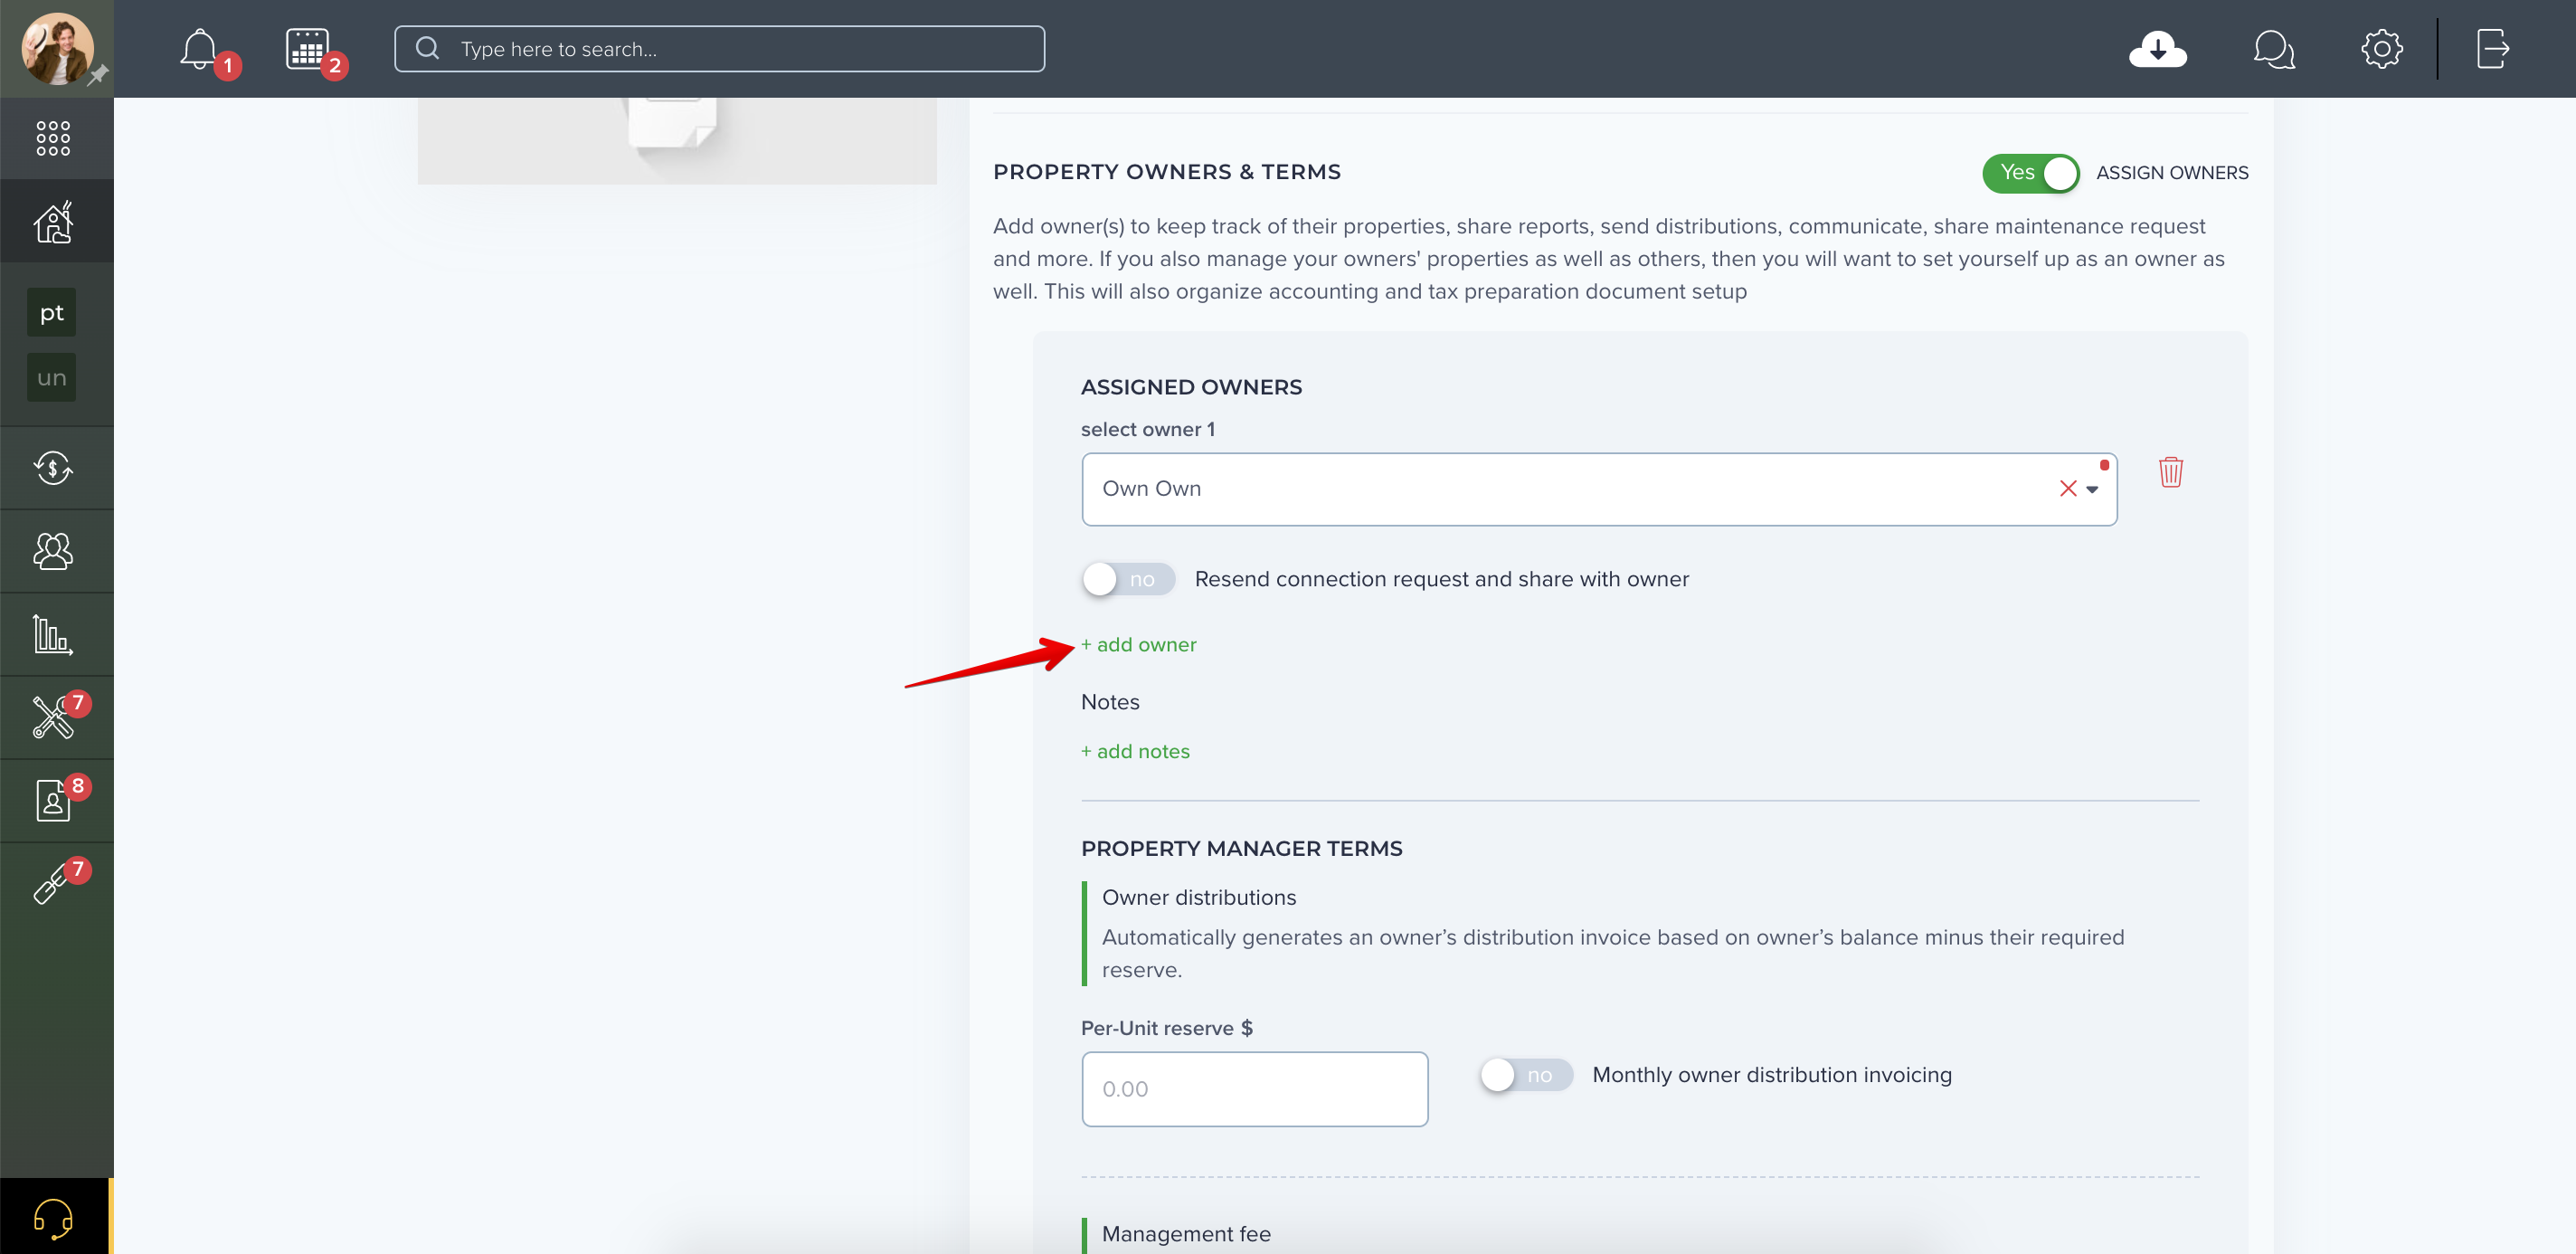The image size is (2576, 1254).
Task: Open the settings gear icon
Action: tap(2381, 49)
